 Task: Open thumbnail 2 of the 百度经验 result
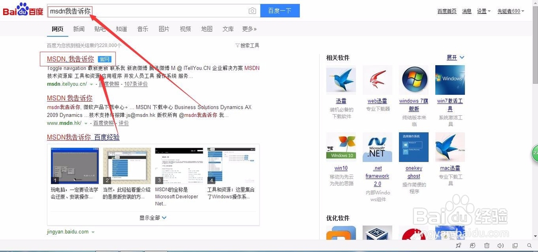[127, 166]
